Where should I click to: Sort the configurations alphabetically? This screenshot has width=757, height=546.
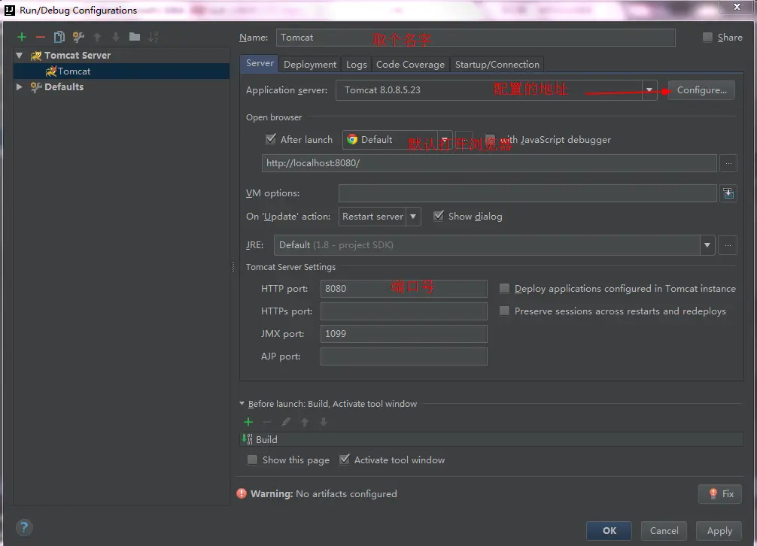[153, 37]
